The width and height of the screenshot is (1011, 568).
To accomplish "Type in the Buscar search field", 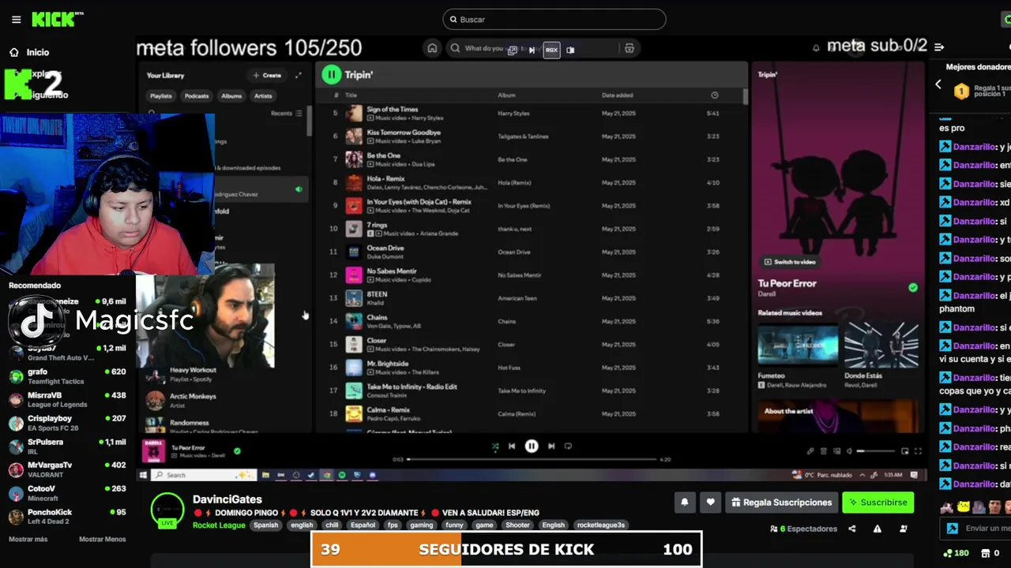I will pos(554,19).
